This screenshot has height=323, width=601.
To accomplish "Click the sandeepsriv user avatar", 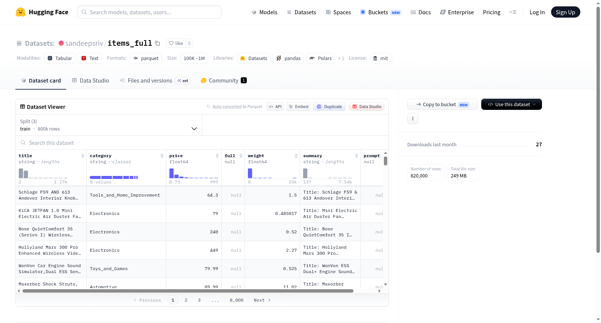I will pyautogui.click(x=61, y=43).
